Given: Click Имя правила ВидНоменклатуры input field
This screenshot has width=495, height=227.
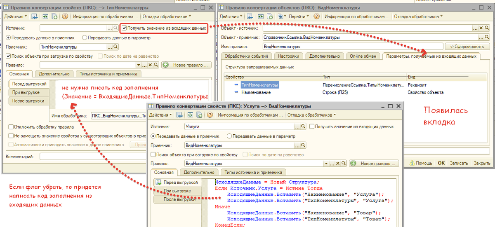Looking at the screenshot, I should pos(353,47).
